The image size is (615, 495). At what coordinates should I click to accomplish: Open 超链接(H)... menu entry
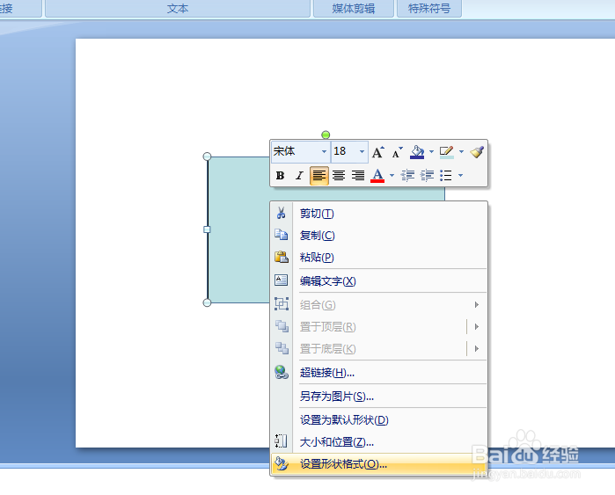point(378,372)
